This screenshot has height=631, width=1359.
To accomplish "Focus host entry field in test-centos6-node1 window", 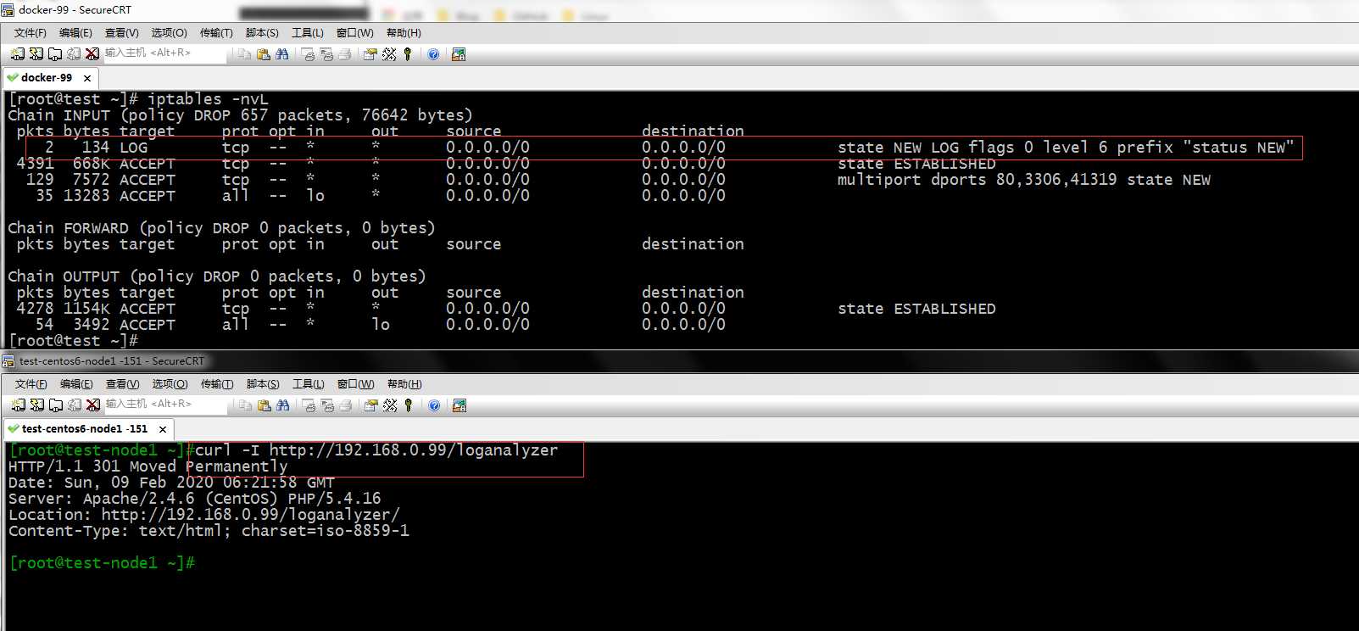I will point(166,405).
